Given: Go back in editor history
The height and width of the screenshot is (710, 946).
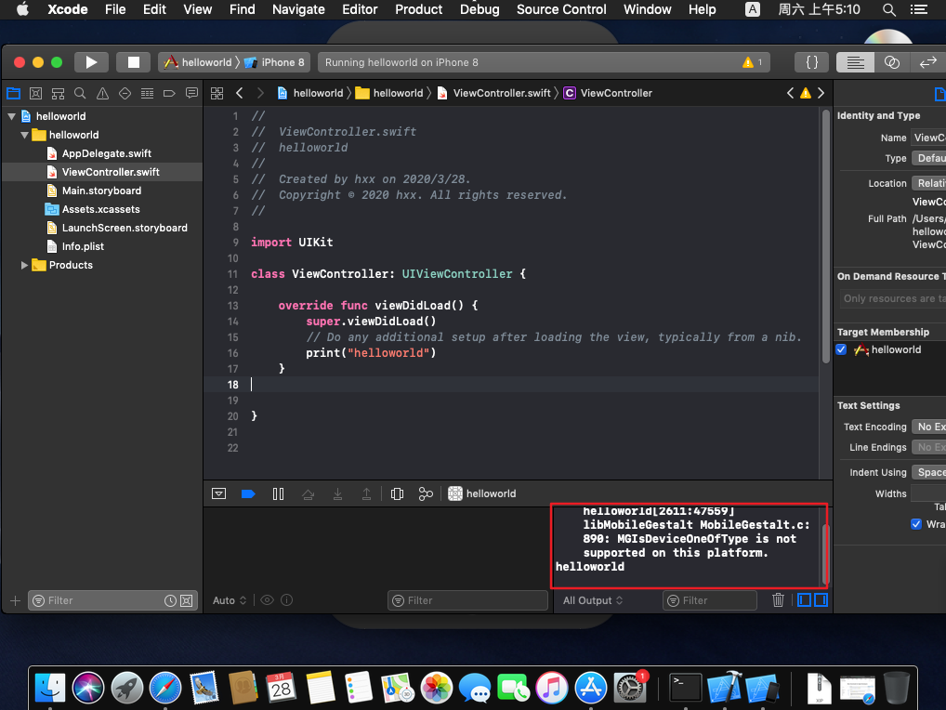Looking at the screenshot, I should point(240,93).
